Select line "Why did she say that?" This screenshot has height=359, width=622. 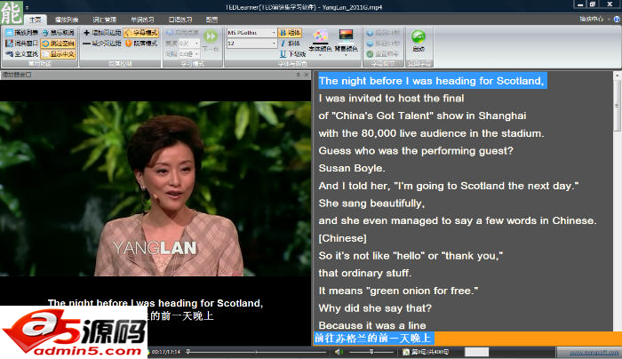375,307
